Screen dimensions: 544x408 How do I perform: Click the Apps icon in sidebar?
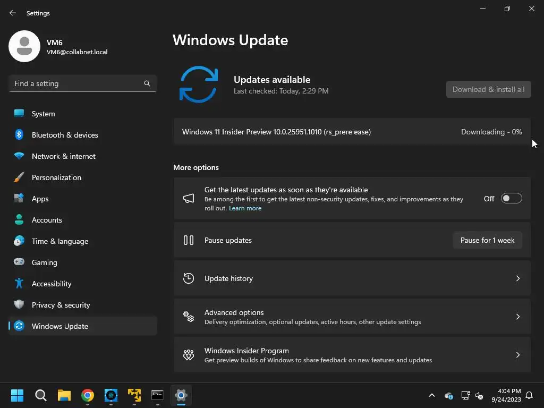click(19, 199)
